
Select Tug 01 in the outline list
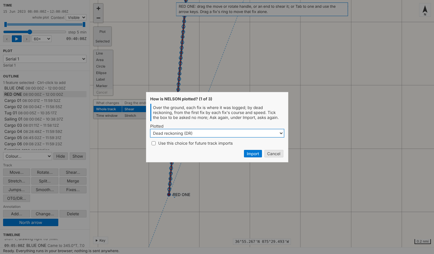coord(45,113)
